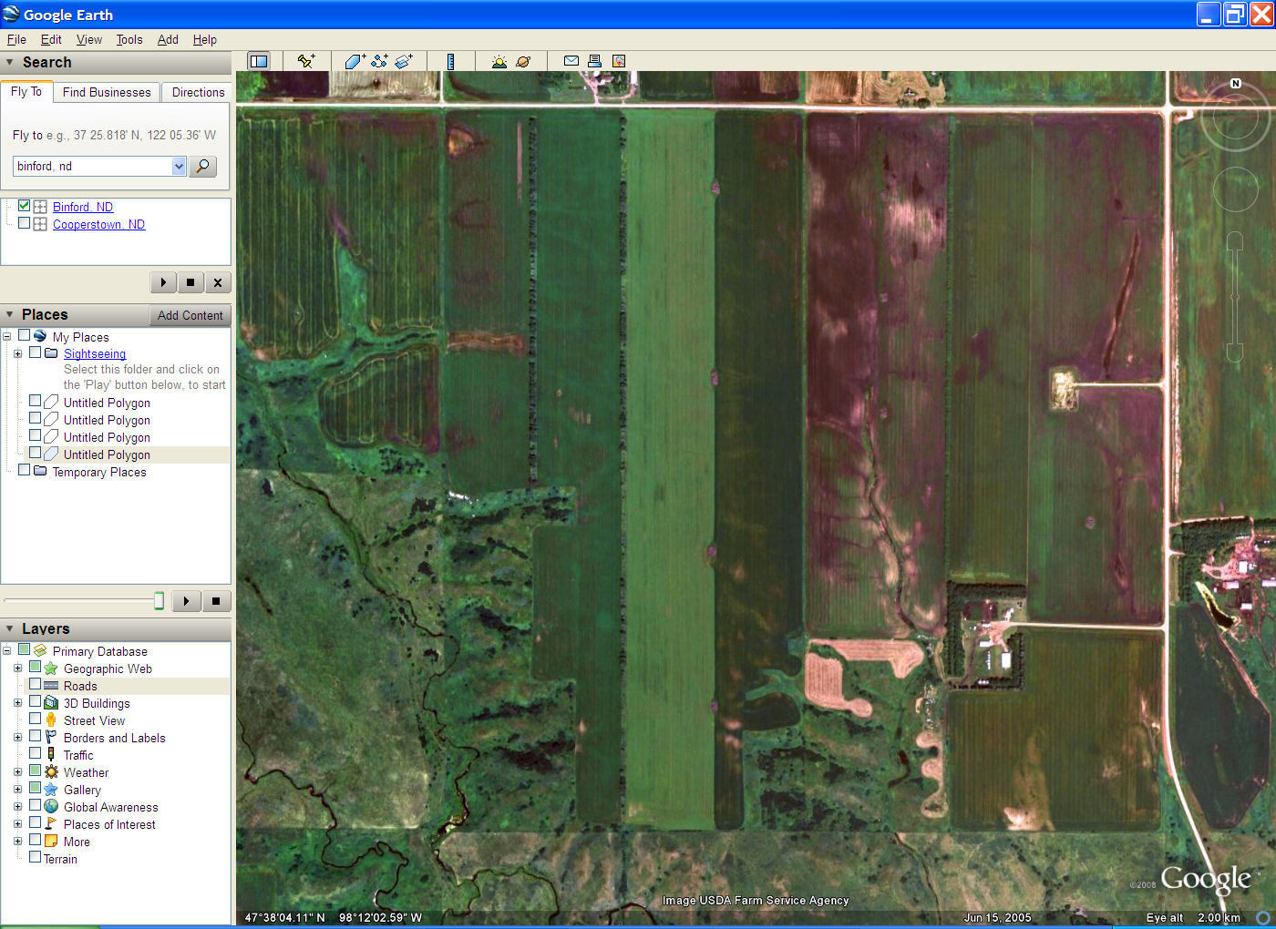Click into the Fly To search field
1276x929 pixels.
point(92,166)
